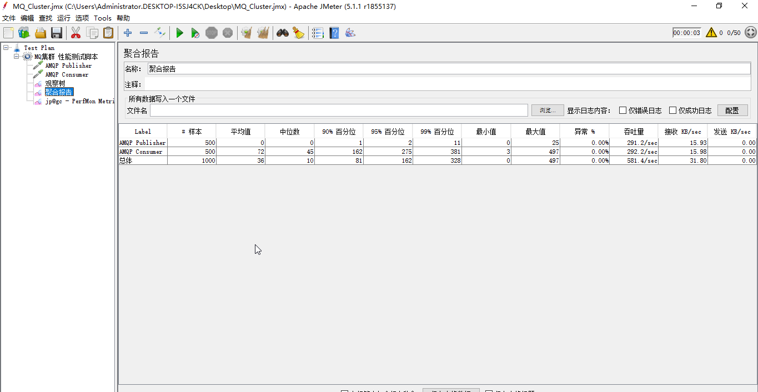Open the Templates icon in toolbar
This screenshot has width=758, height=392.
[24, 33]
